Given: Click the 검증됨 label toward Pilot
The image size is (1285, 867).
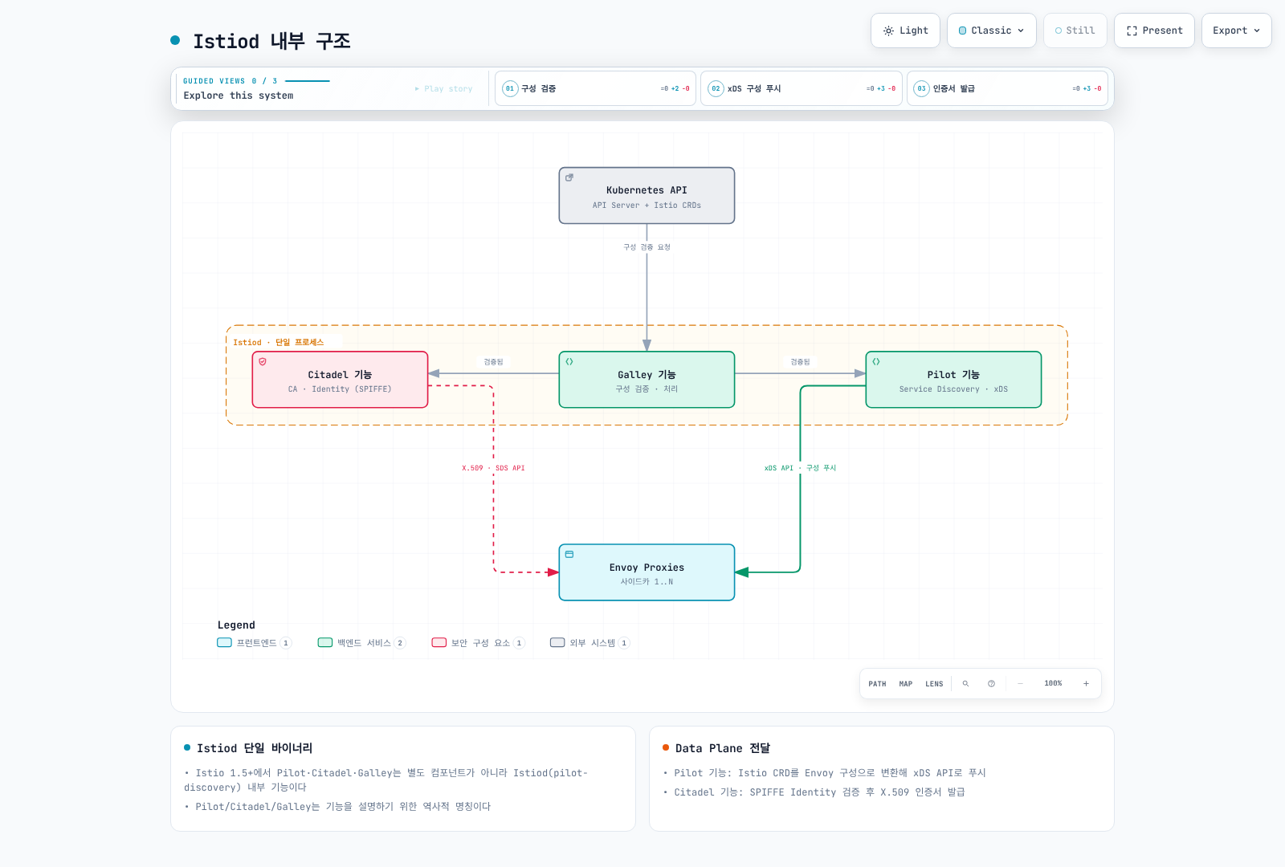Looking at the screenshot, I should [800, 362].
